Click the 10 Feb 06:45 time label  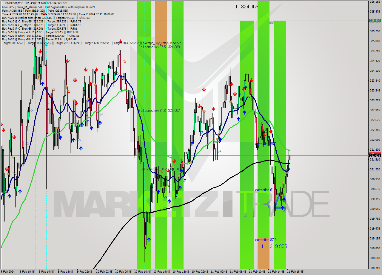click(x=123, y=272)
